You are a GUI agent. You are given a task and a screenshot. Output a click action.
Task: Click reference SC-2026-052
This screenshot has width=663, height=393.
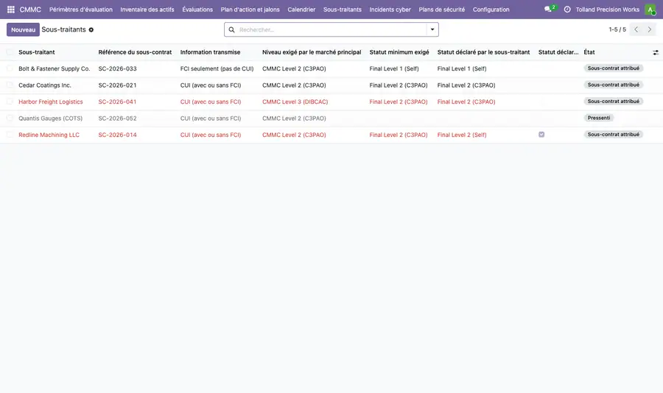click(x=118, y=118)
